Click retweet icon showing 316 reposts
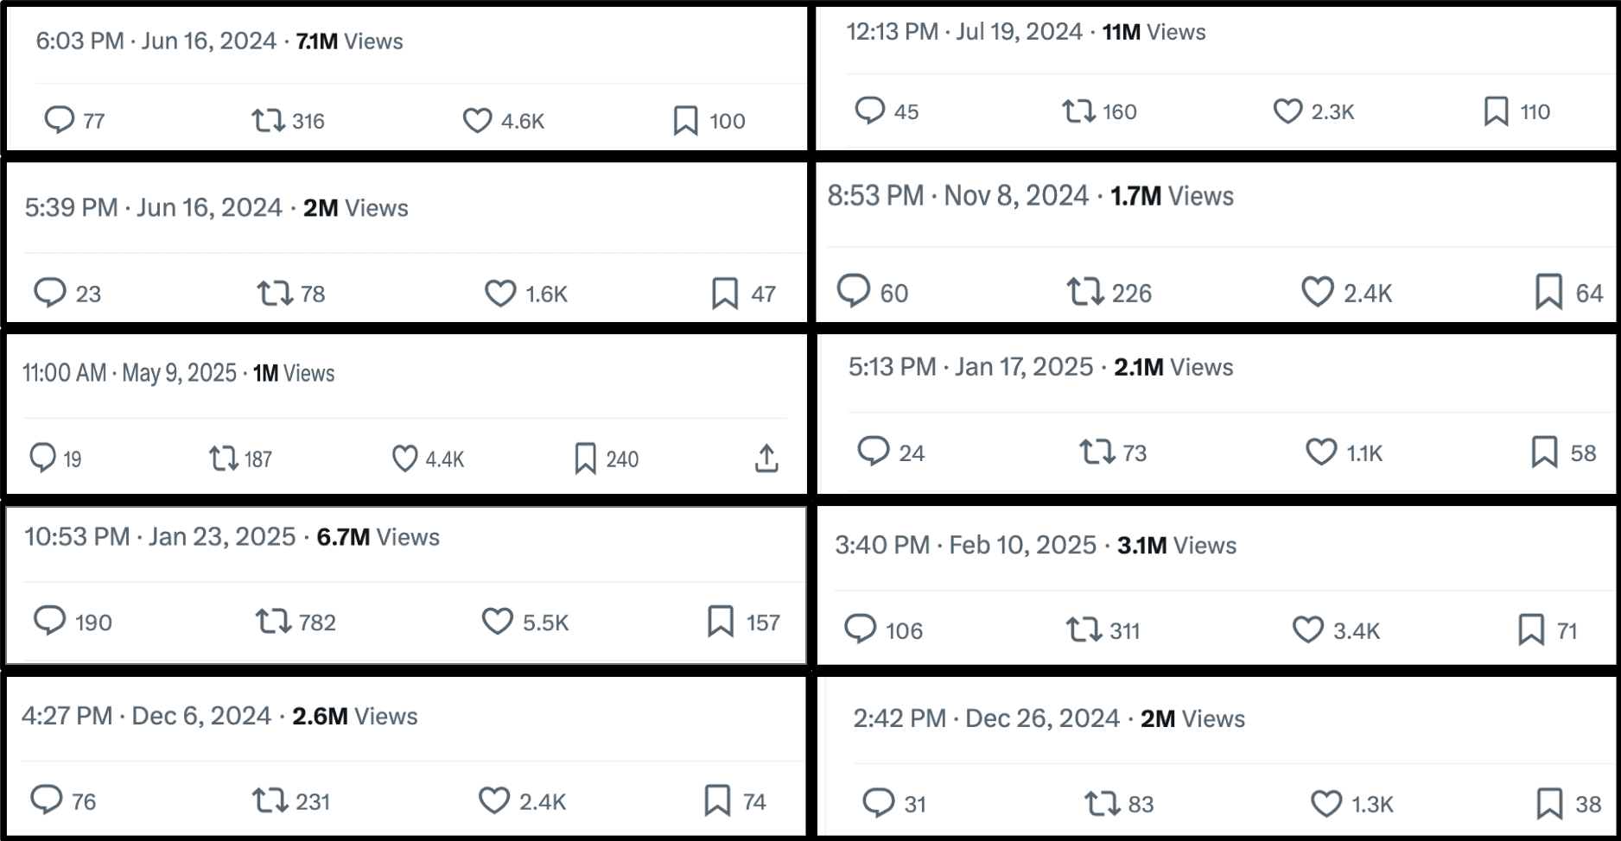This screenshot has width=1621, height=841. point(268,120)
